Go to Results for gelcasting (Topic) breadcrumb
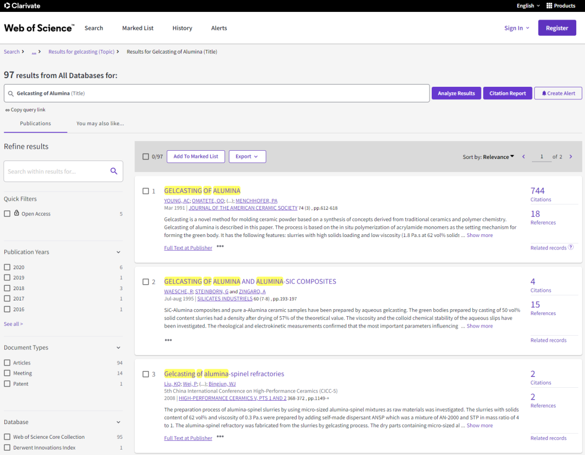 pos(81,52)
